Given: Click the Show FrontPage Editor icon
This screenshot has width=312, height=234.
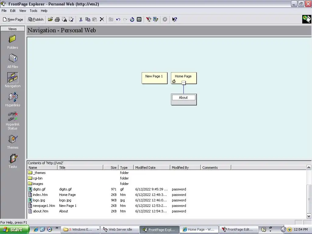Looking at the screenshot, I should click(x=148, y=19).
